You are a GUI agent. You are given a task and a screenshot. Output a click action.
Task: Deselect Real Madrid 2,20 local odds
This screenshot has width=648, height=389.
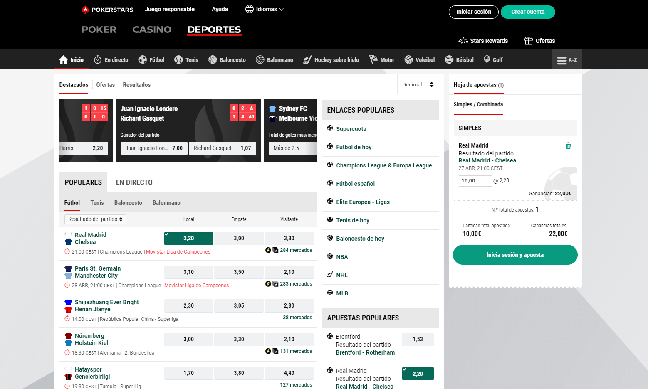(189, 239)
